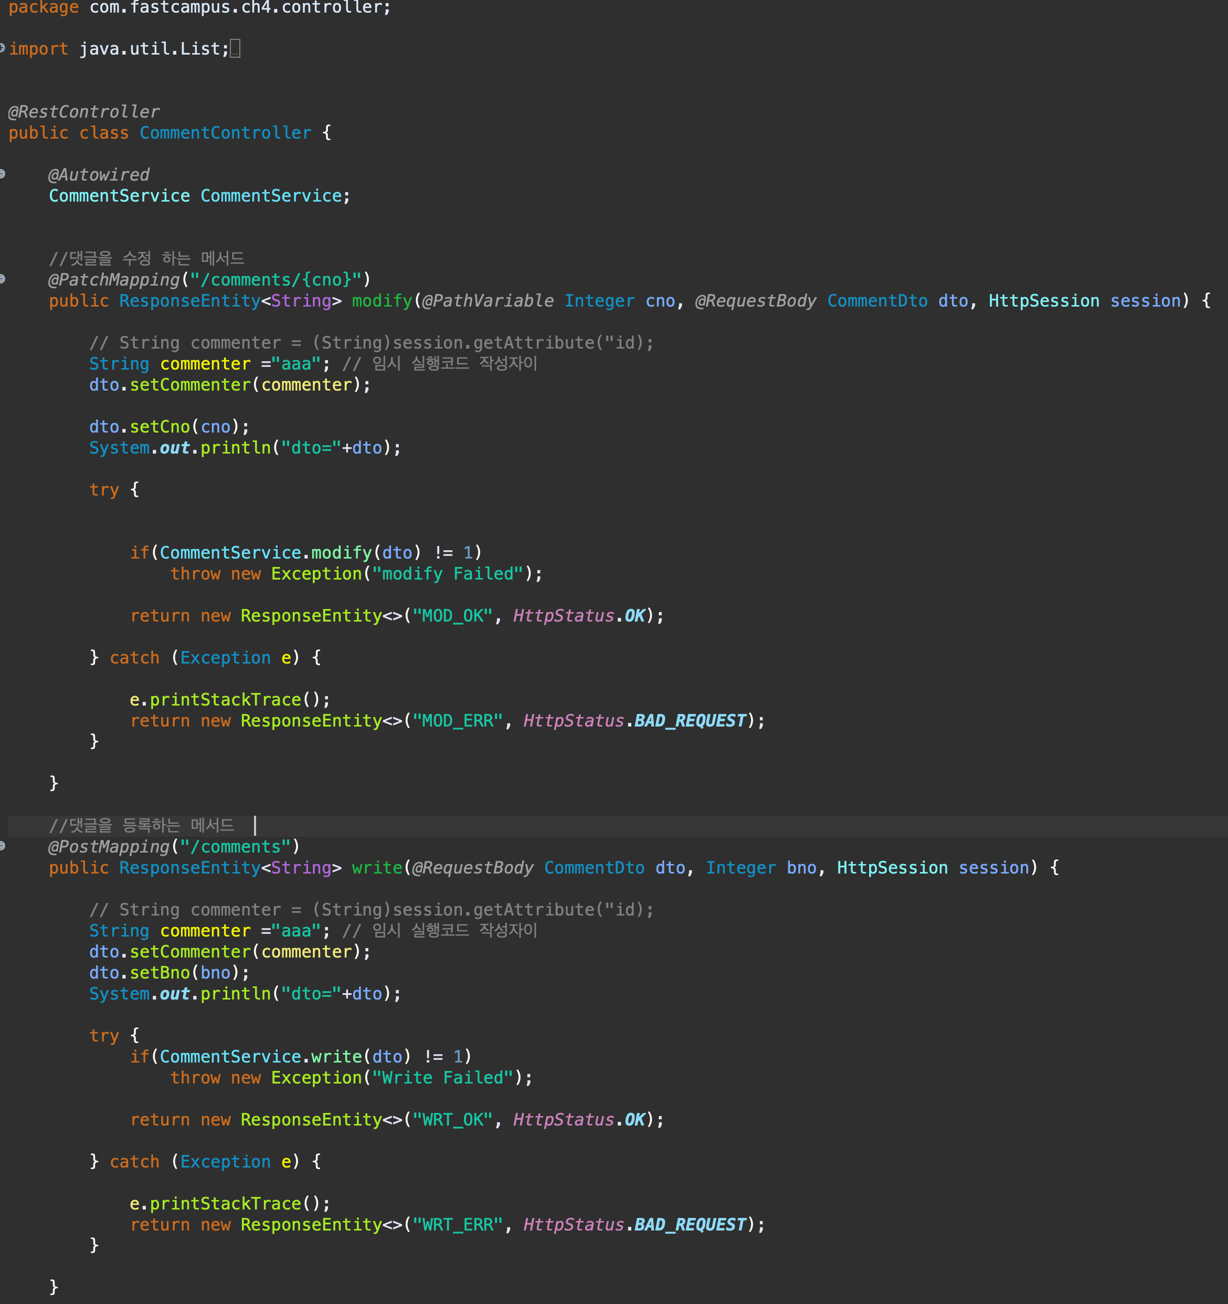Click dto.setBno(bno) statement

[169, 972]
